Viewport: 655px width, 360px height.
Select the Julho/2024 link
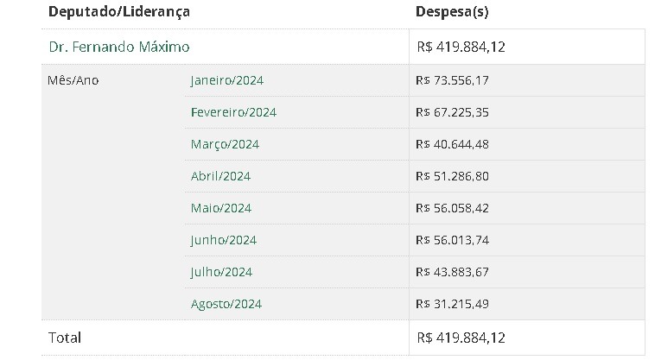(x=221, y=272)
